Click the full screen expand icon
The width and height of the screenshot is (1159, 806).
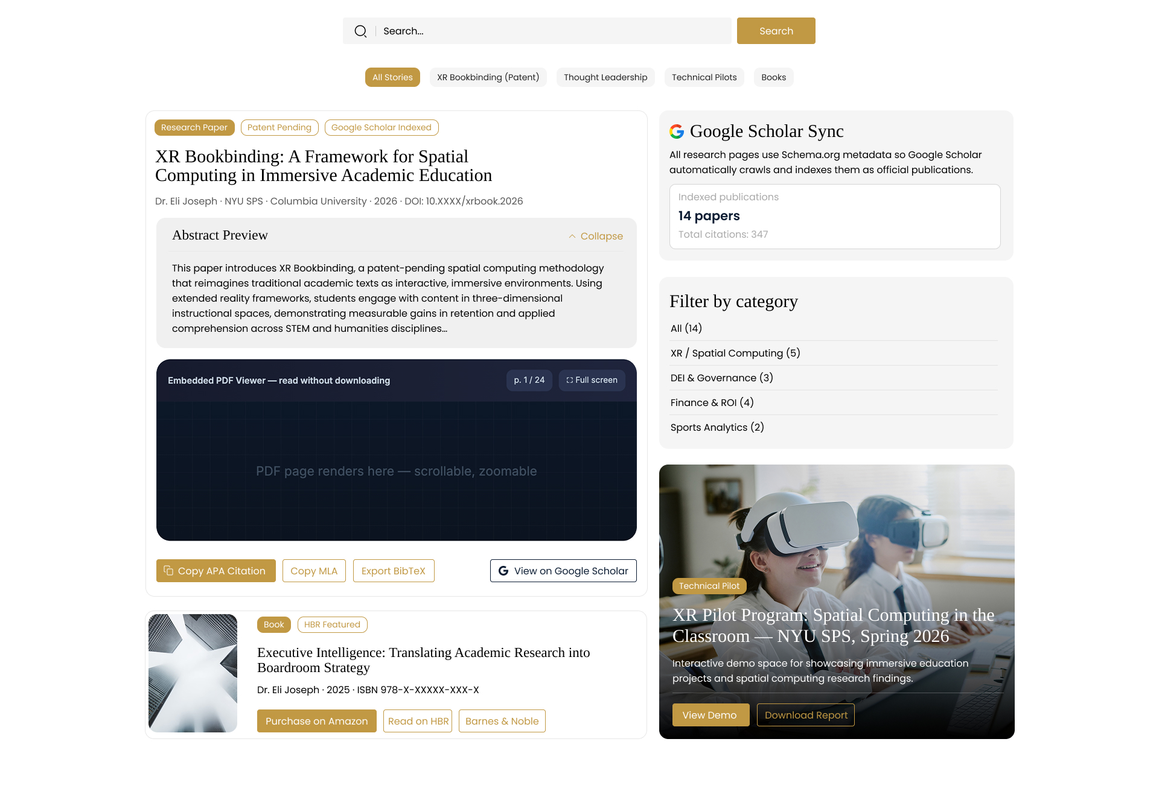[569, 380]
